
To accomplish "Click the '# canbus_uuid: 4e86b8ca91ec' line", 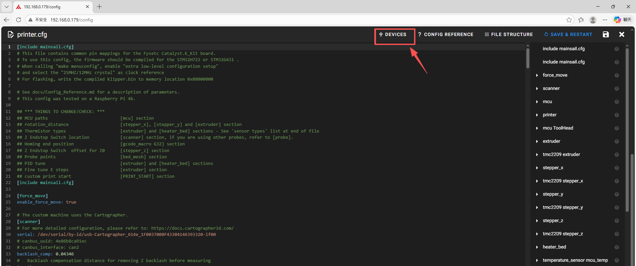I will [x=52, y=241].
